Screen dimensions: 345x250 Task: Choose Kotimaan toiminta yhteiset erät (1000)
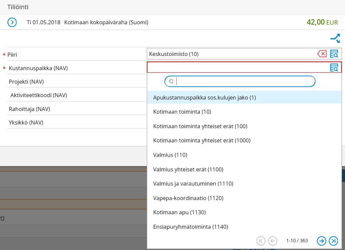point(244,140)
